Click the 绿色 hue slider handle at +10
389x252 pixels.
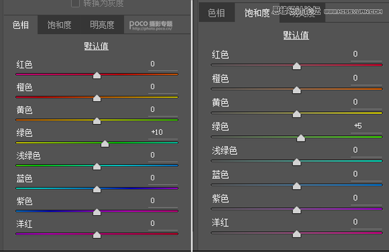click(x=105, y=143)
